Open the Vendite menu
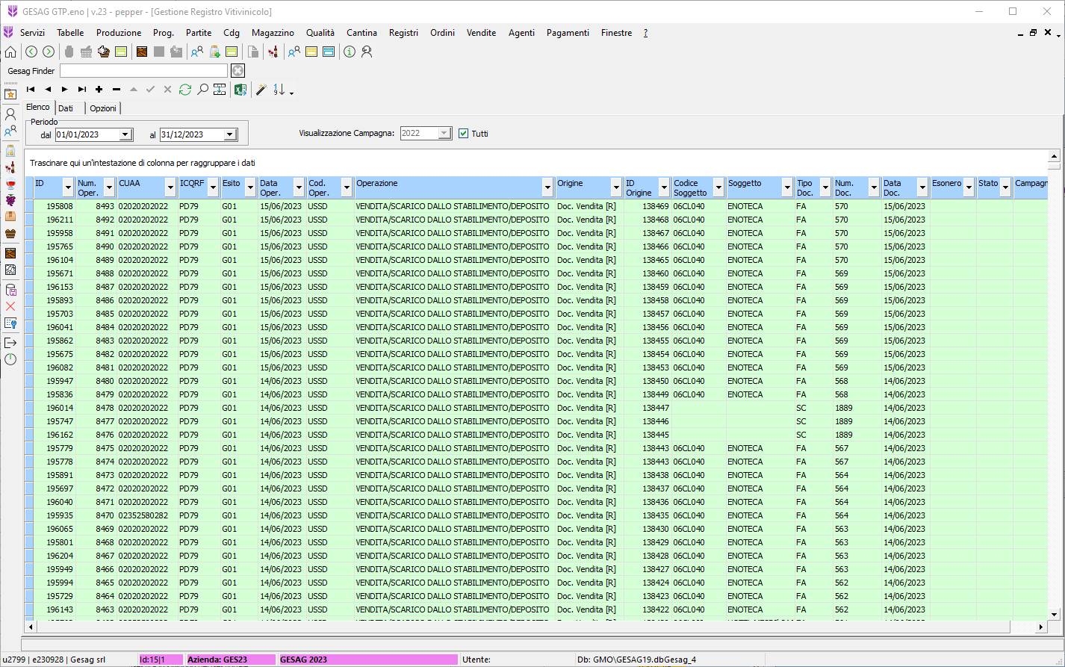The width and height of the screenshot is (1065, 667). coord(481,33)
